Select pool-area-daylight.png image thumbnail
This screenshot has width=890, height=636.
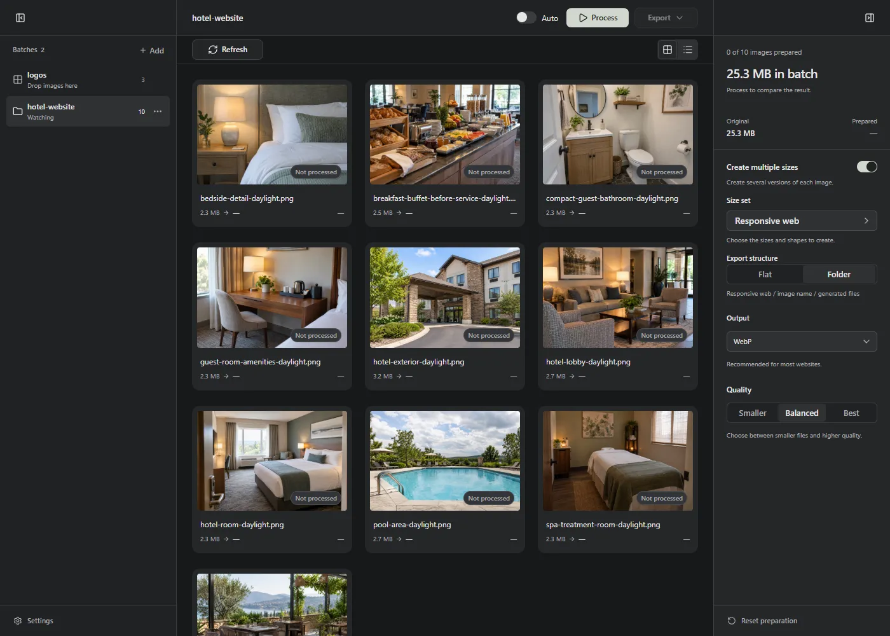(x=445, y=460)
